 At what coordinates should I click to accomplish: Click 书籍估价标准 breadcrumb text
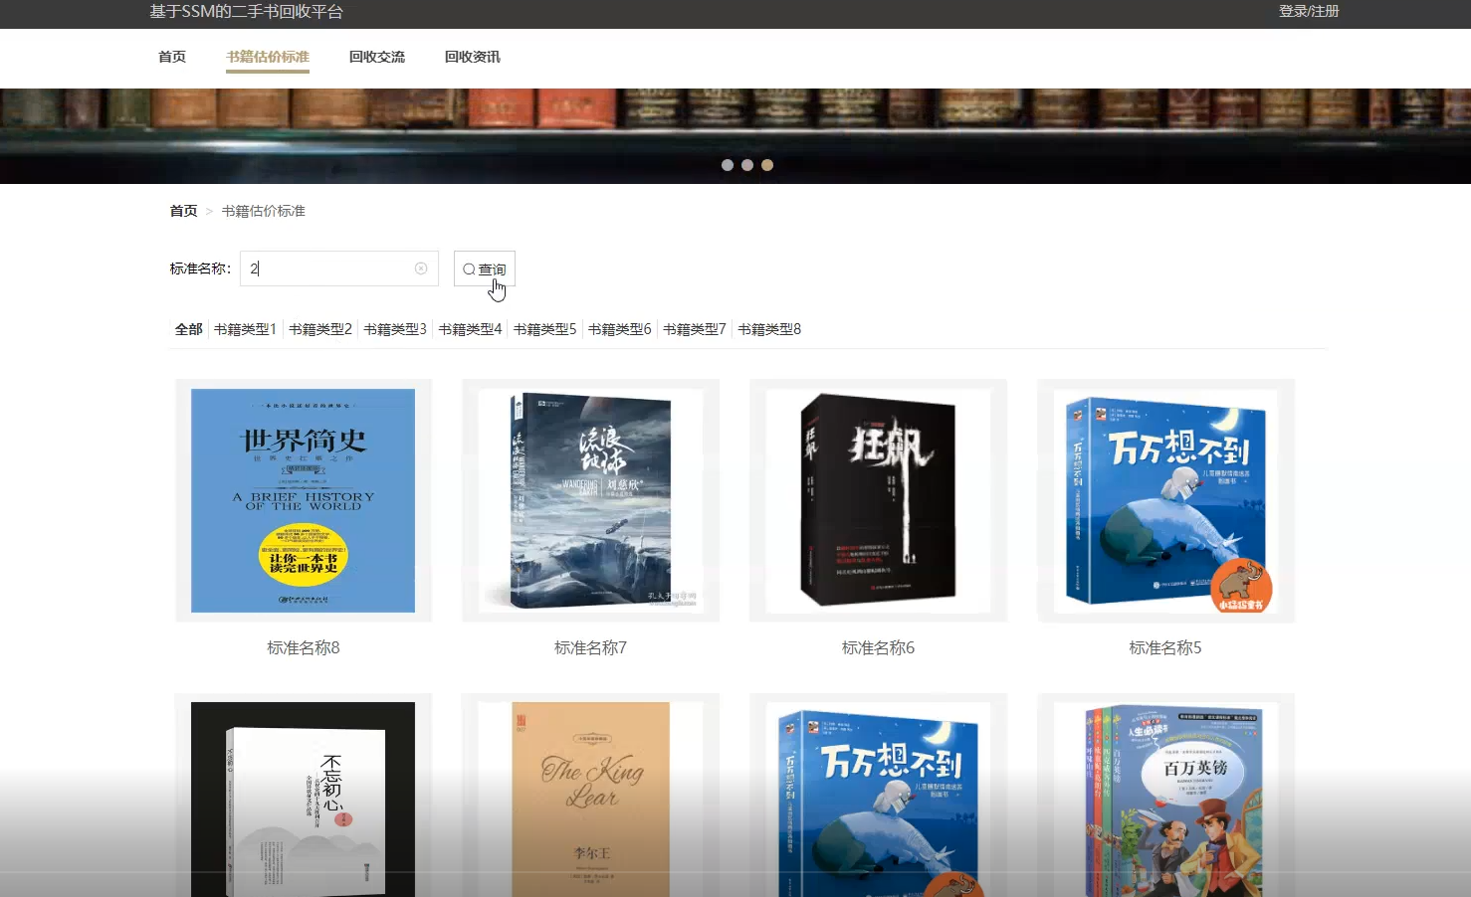(x=264, y=211)
